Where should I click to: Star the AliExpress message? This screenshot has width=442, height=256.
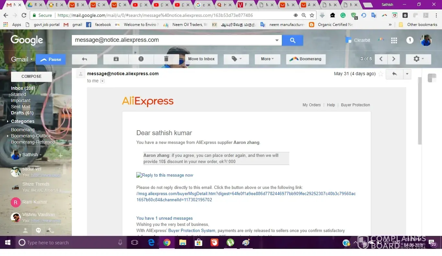pyautogui.click(x=381, y=74)
